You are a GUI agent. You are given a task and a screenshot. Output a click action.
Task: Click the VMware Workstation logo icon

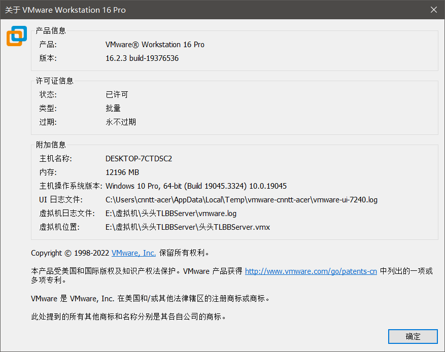[x=17, y=36]
